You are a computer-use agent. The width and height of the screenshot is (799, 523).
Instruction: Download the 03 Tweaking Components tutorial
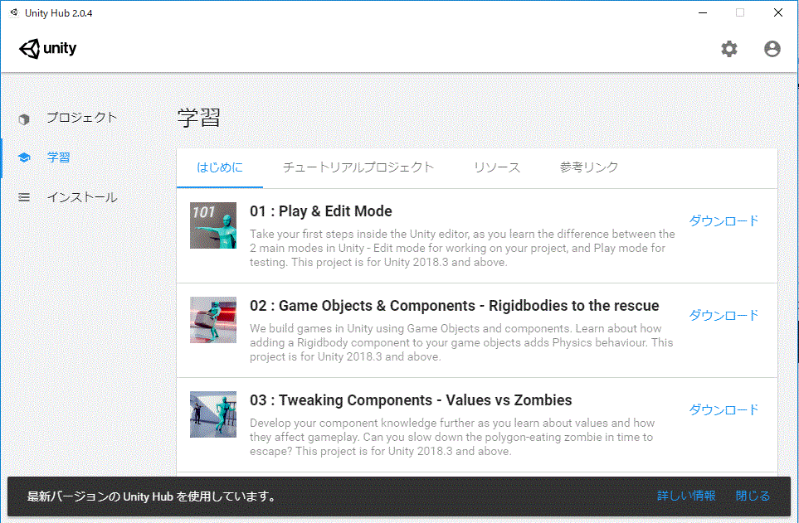723,409
